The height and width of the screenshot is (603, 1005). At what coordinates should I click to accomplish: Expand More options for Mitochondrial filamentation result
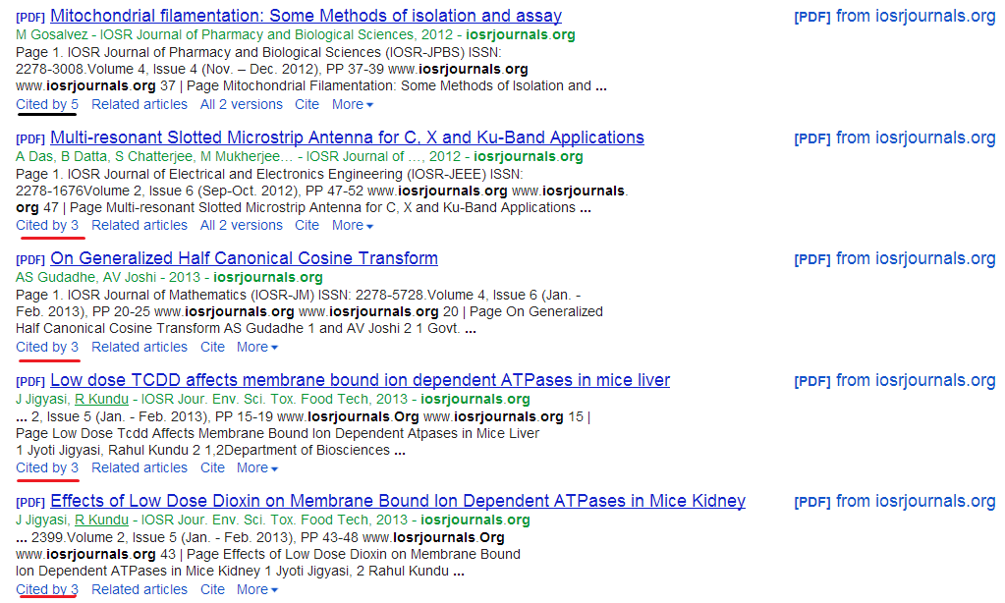coord(351,104)
